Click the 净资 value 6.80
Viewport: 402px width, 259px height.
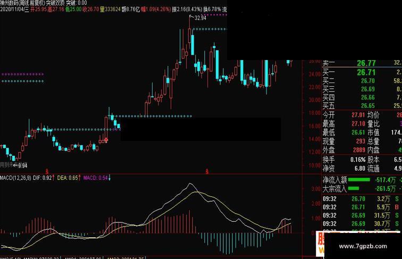(x=360, y=169)
